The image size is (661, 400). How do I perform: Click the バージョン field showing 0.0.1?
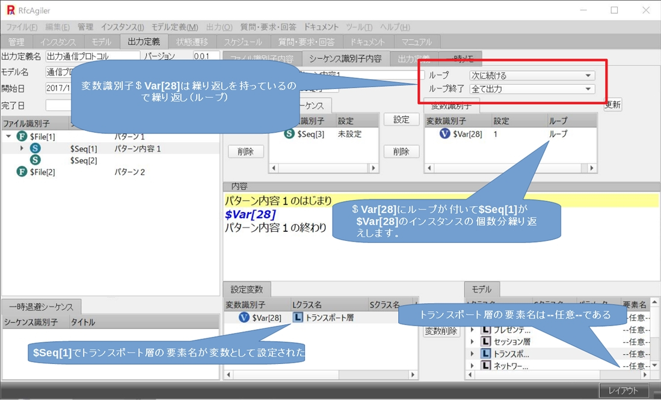(206, 56)
